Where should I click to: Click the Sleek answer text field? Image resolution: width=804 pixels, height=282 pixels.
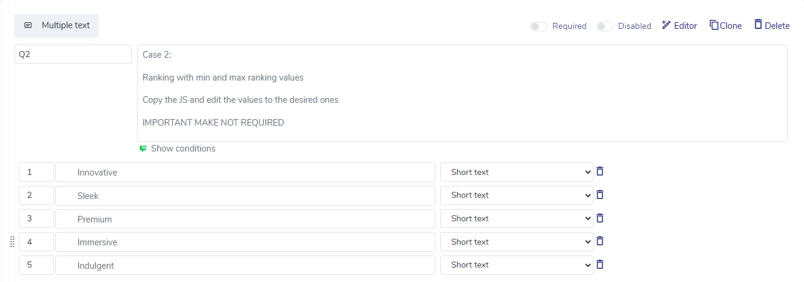pos(245,195)
